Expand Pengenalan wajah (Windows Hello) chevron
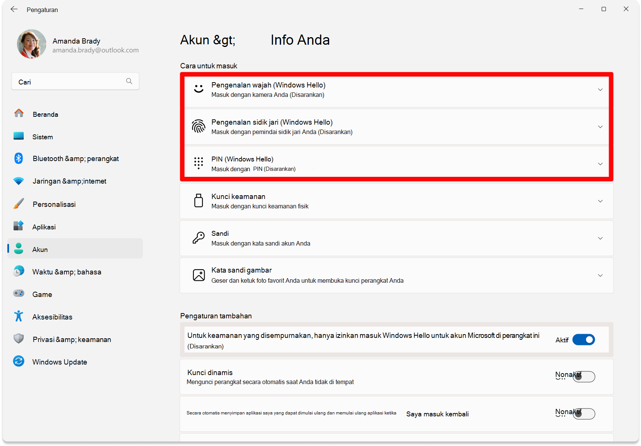Image resolution: width=641 pixels, height=446 pixels. [x=600, y=90]
